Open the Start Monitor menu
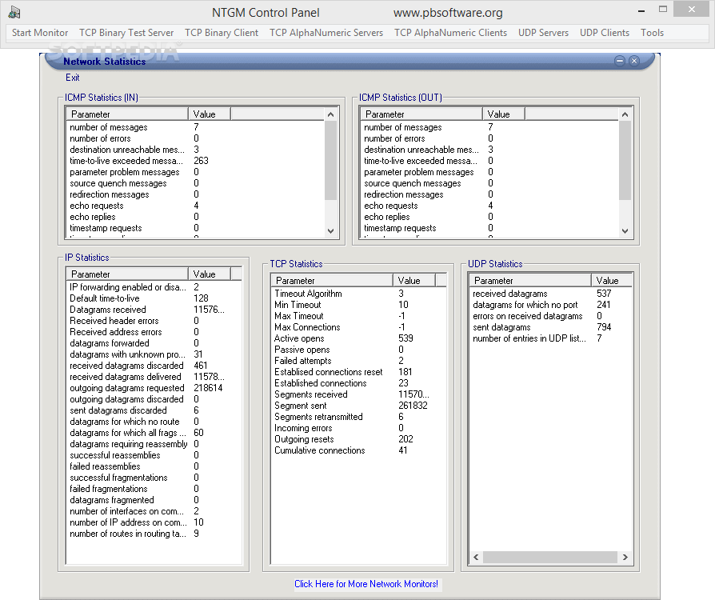Viewport: 715px width, 600px height. [x=40, y=32]
